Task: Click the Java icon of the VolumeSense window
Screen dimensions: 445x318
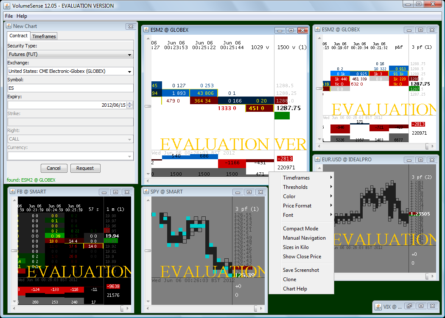Action: tap(6, 5)
